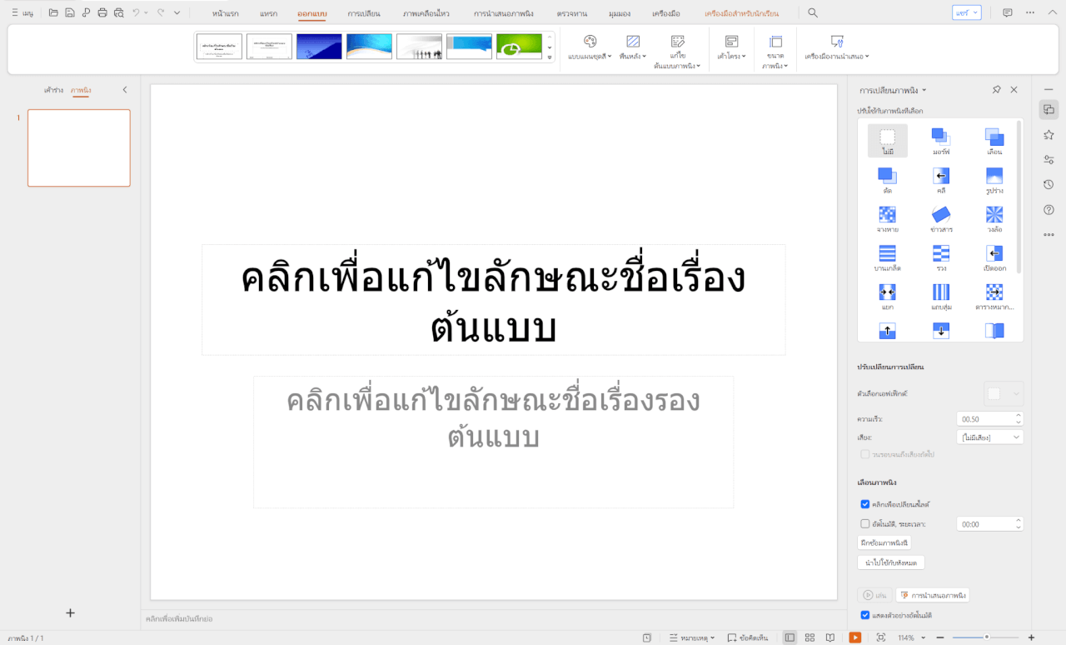Screen dimensions: 1066x645
Task: Enable automatic slide advance (อัตโนมัติ)
Action: point(865,523)
